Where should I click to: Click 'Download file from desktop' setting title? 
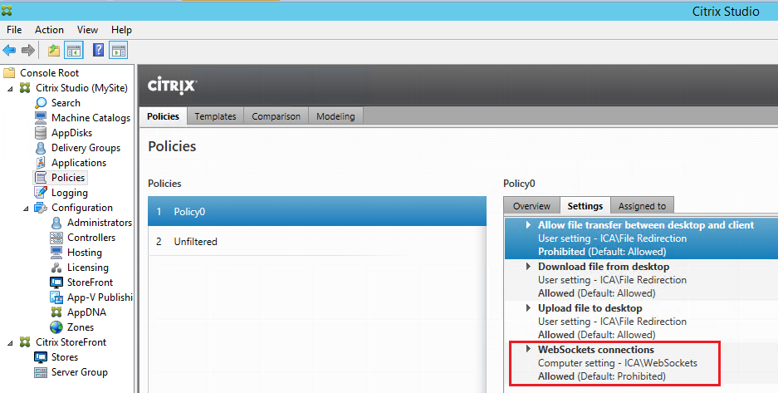click(x=604, y=267)
